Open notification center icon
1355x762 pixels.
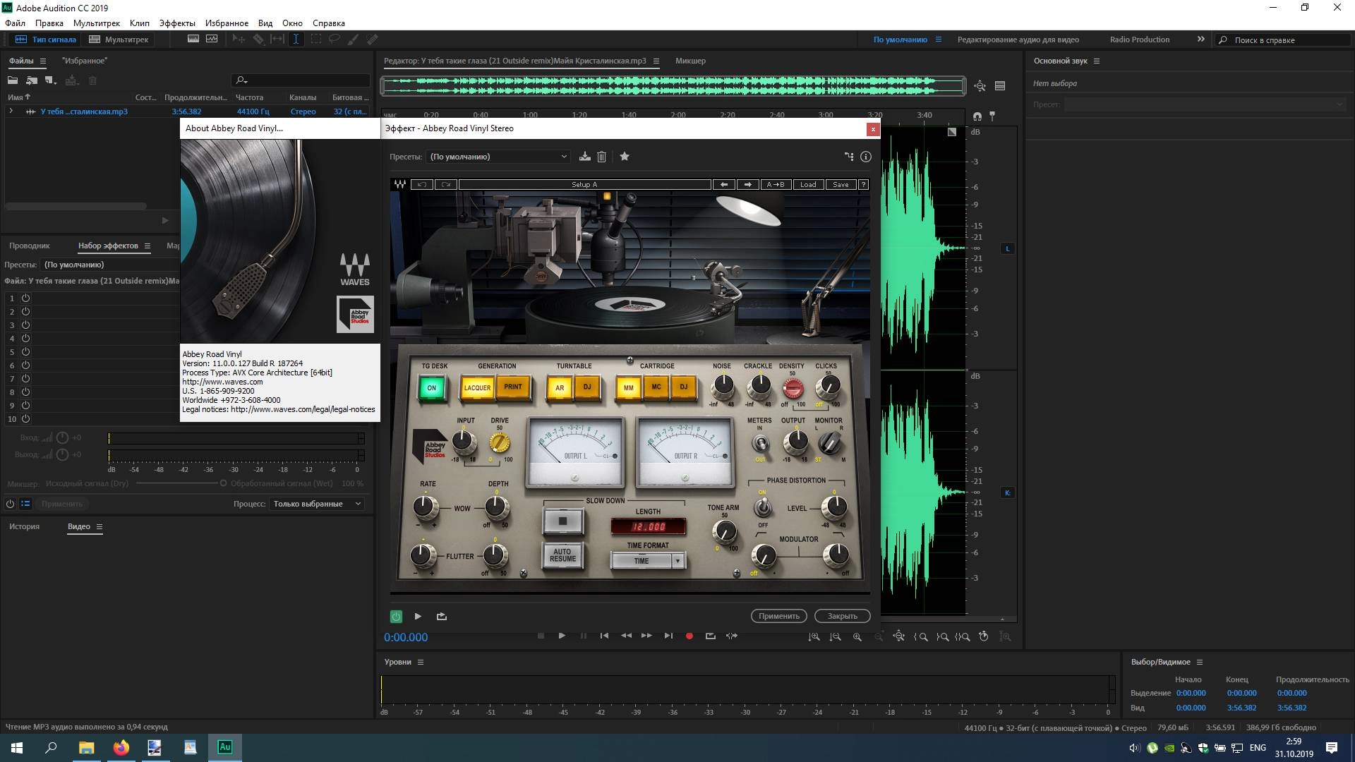tap(1332, 747)
